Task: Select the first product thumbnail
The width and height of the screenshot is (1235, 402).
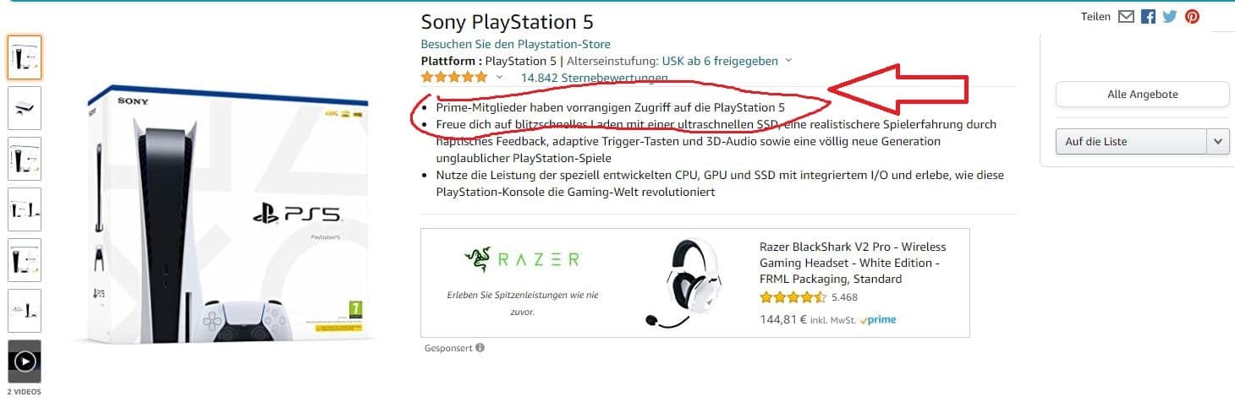Action: pos(25,57)
